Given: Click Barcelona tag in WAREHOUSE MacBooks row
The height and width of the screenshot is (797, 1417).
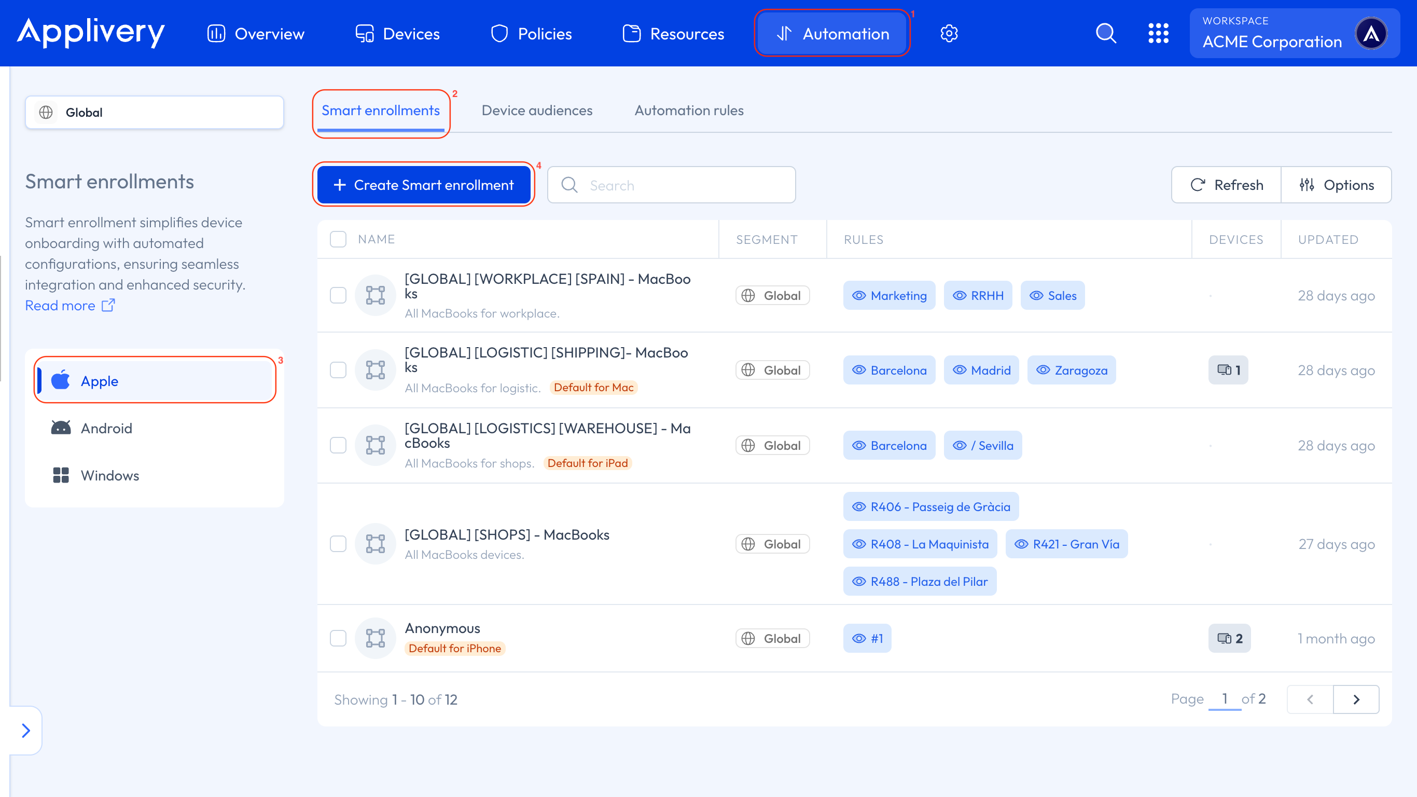Looking at the screenshot, I should pyautogui.click(x=889, y=445).
